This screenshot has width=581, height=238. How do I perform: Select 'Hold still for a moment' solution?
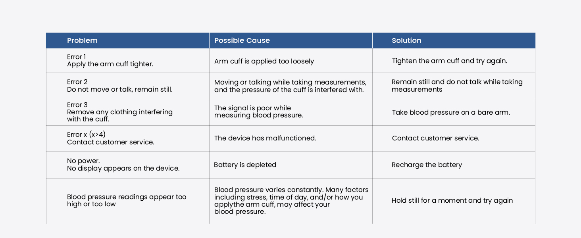click(454, 201)
